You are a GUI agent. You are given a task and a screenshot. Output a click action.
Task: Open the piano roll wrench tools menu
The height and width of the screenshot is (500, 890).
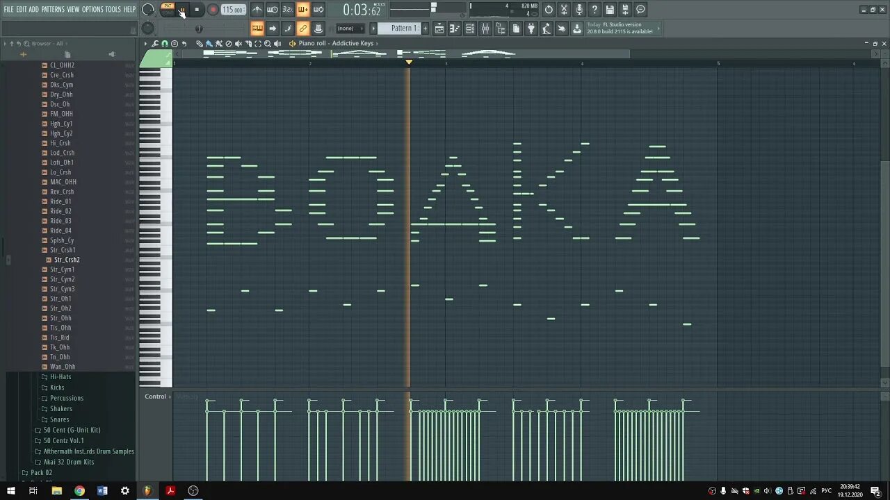click(155, 43)
